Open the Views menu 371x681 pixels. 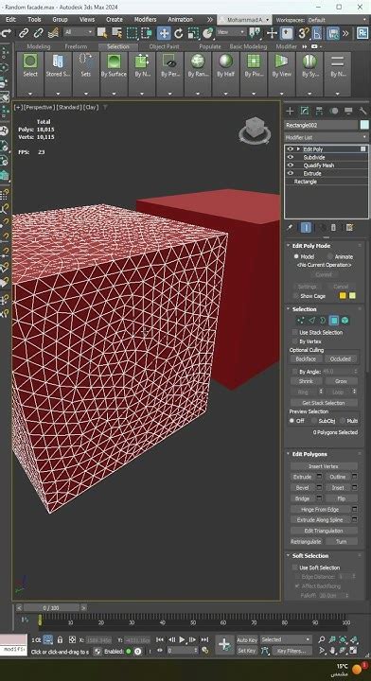(87, 20)
